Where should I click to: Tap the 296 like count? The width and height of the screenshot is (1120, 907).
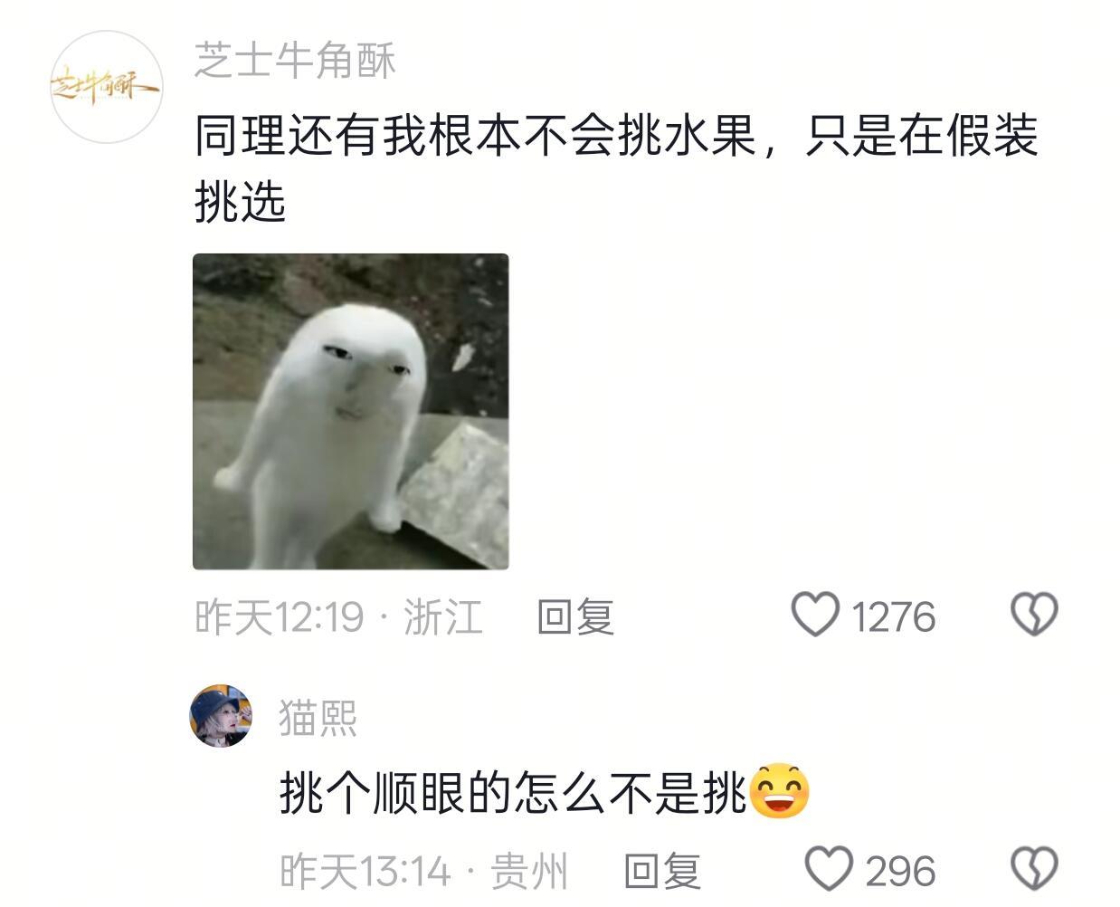[900, 872]
